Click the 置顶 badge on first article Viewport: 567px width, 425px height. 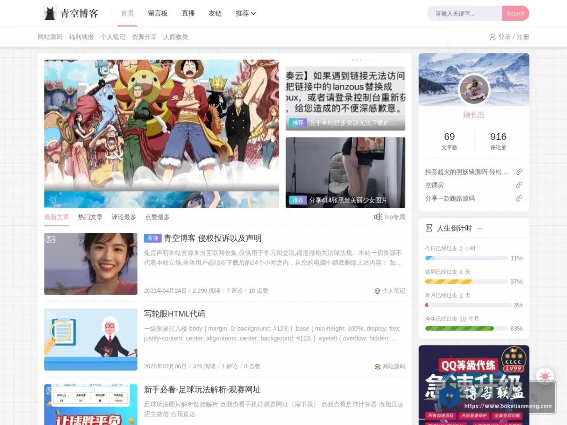tap(153, 238)
